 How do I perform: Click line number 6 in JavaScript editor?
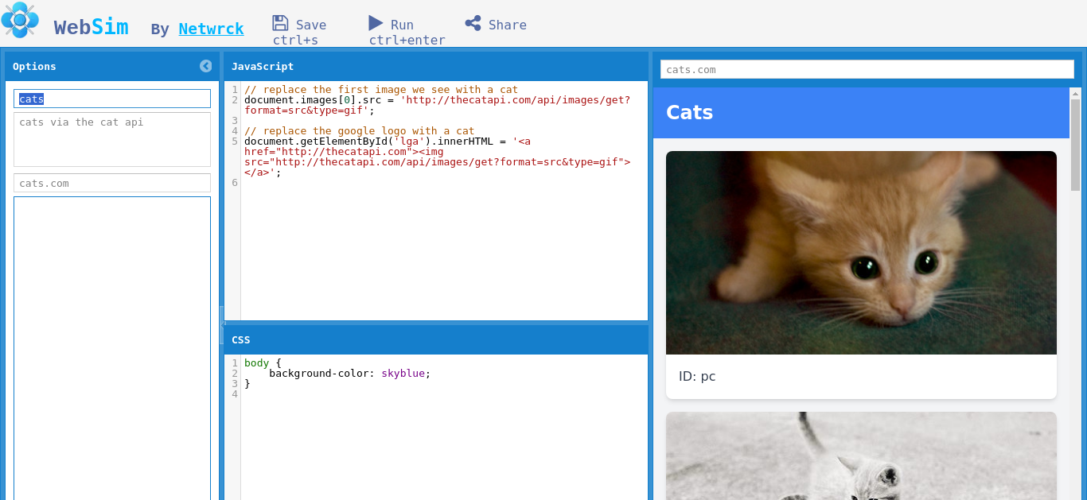pos(235,183)
